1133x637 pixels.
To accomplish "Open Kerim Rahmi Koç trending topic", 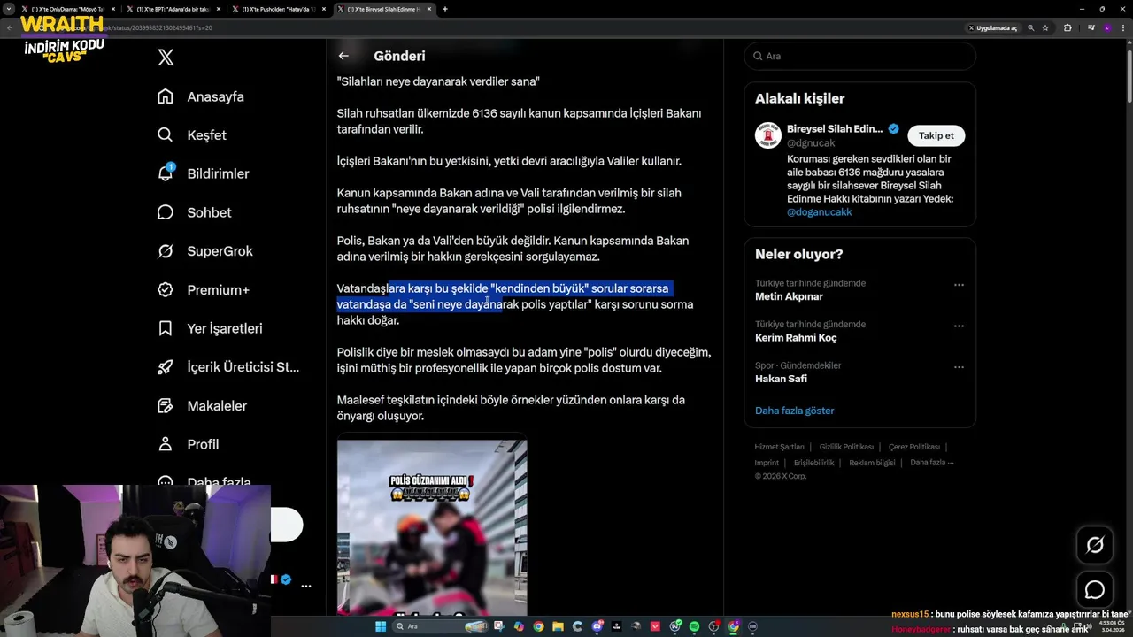I will (796, 338).
